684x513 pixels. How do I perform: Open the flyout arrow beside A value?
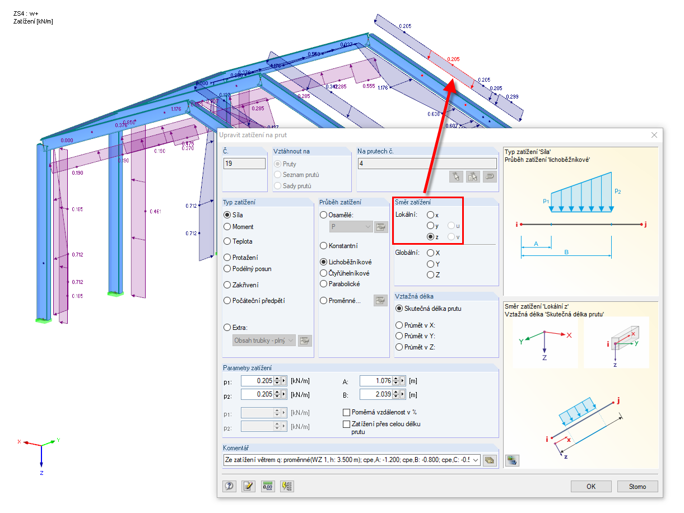coord(403,381)
